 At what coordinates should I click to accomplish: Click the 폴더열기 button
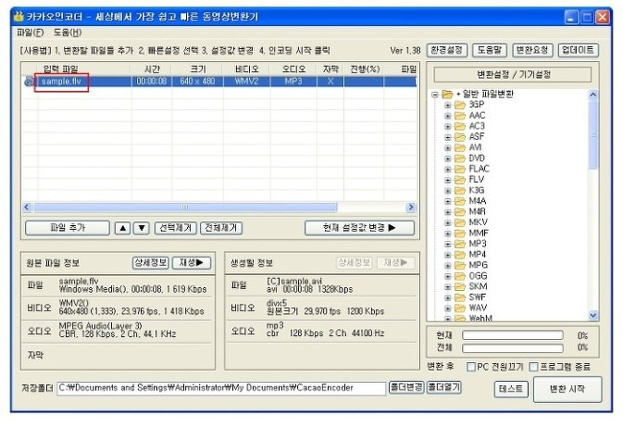tap(443, 387)
